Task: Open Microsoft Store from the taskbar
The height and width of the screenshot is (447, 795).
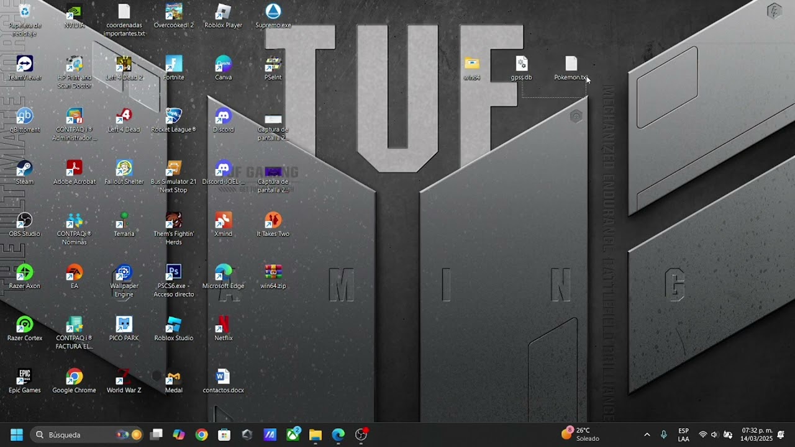Action: click(224, 435)
